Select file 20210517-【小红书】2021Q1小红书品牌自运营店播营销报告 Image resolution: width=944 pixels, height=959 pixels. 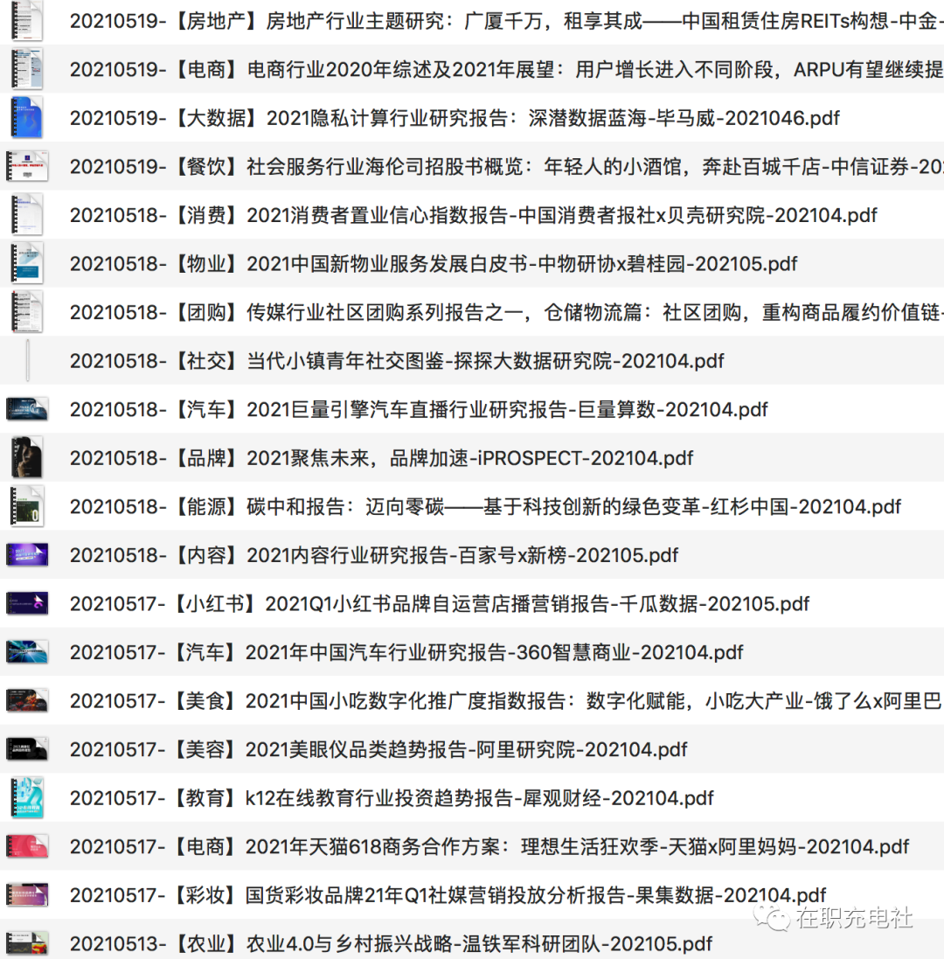pos(472,604)
